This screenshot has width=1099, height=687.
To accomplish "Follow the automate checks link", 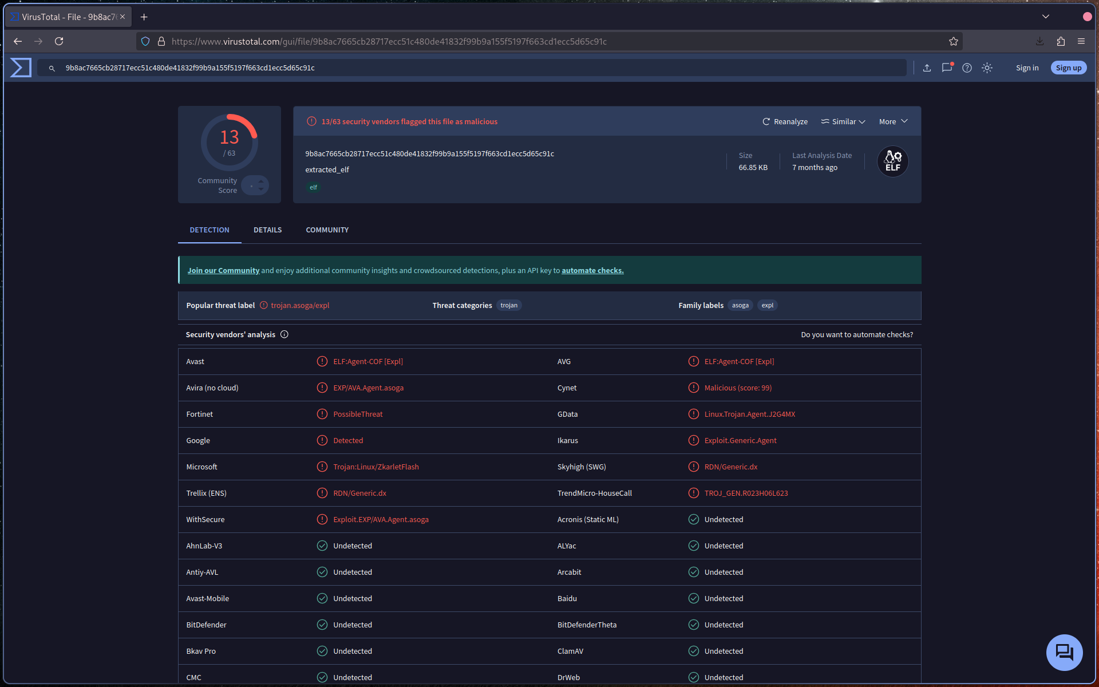I will pos(592,270).
